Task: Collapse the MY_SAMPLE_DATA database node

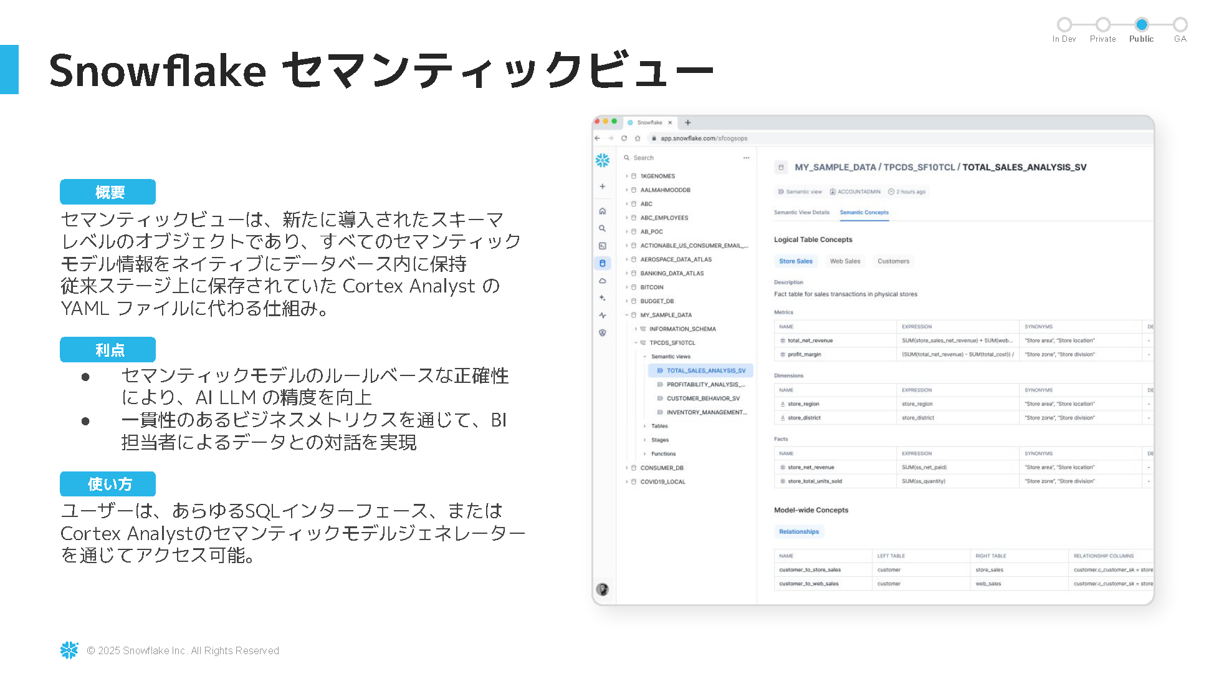Action: click(x=627, y=315)
